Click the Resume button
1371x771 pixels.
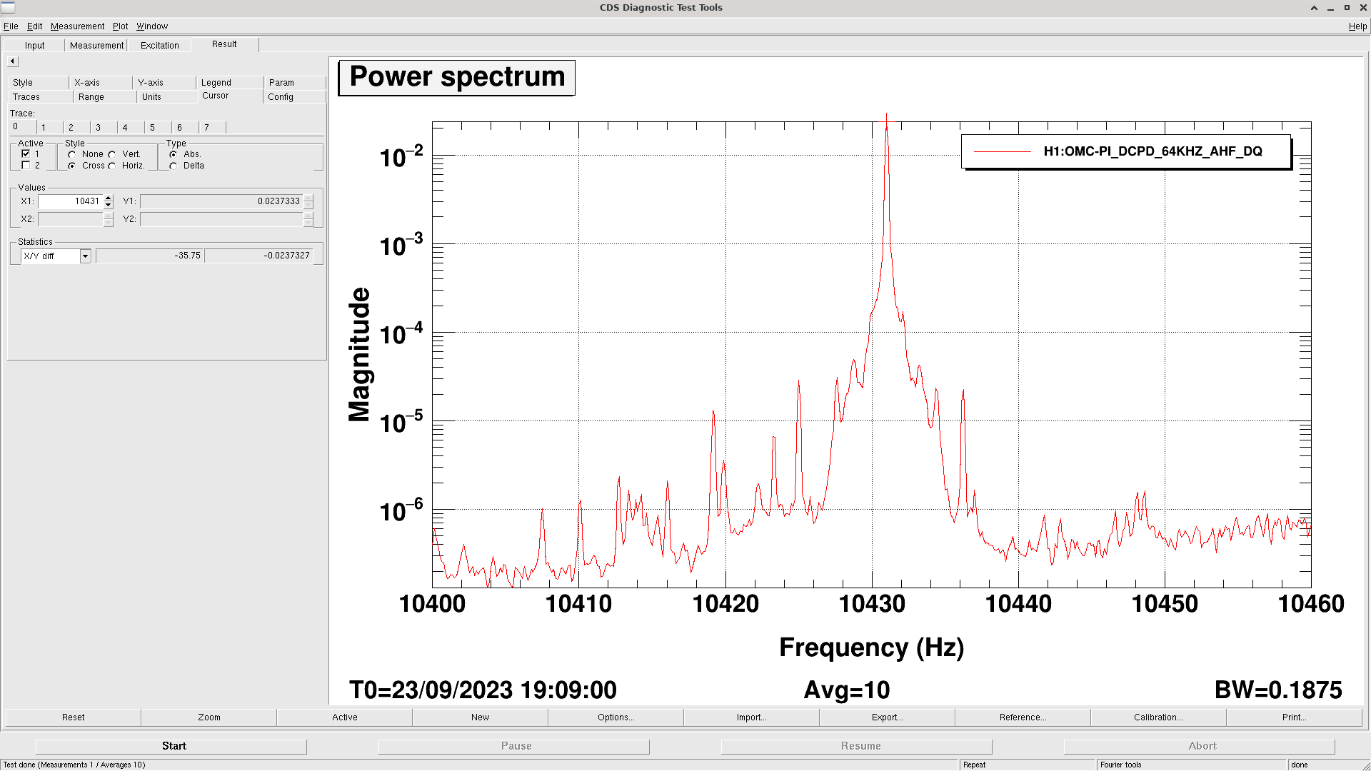[x=857, y=746]
